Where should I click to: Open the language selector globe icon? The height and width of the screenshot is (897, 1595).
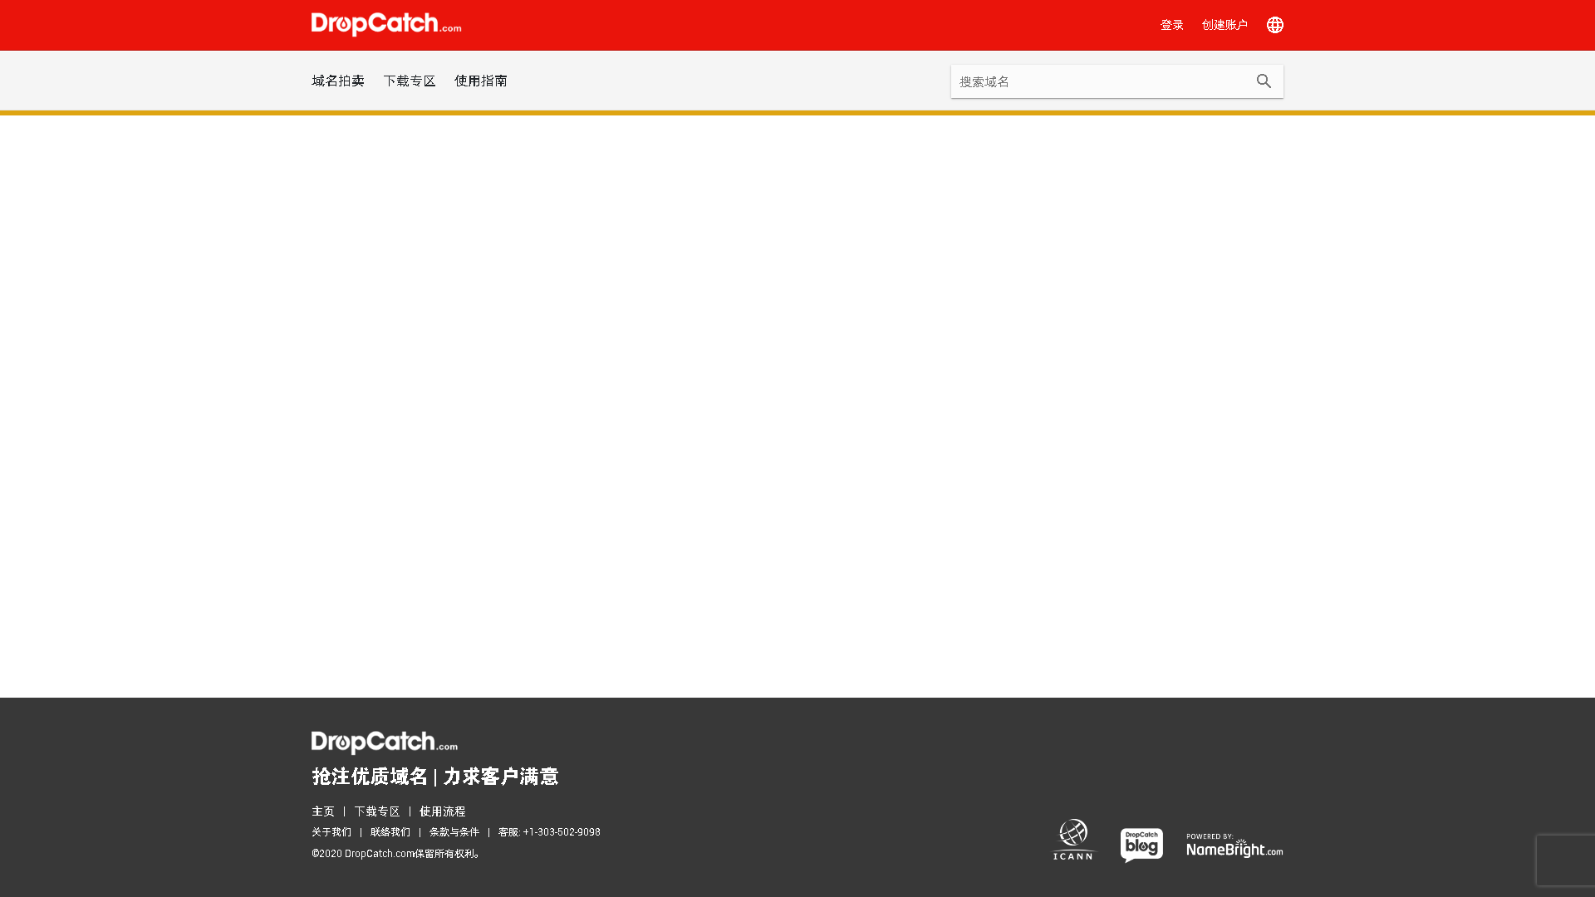[1274, 24]
